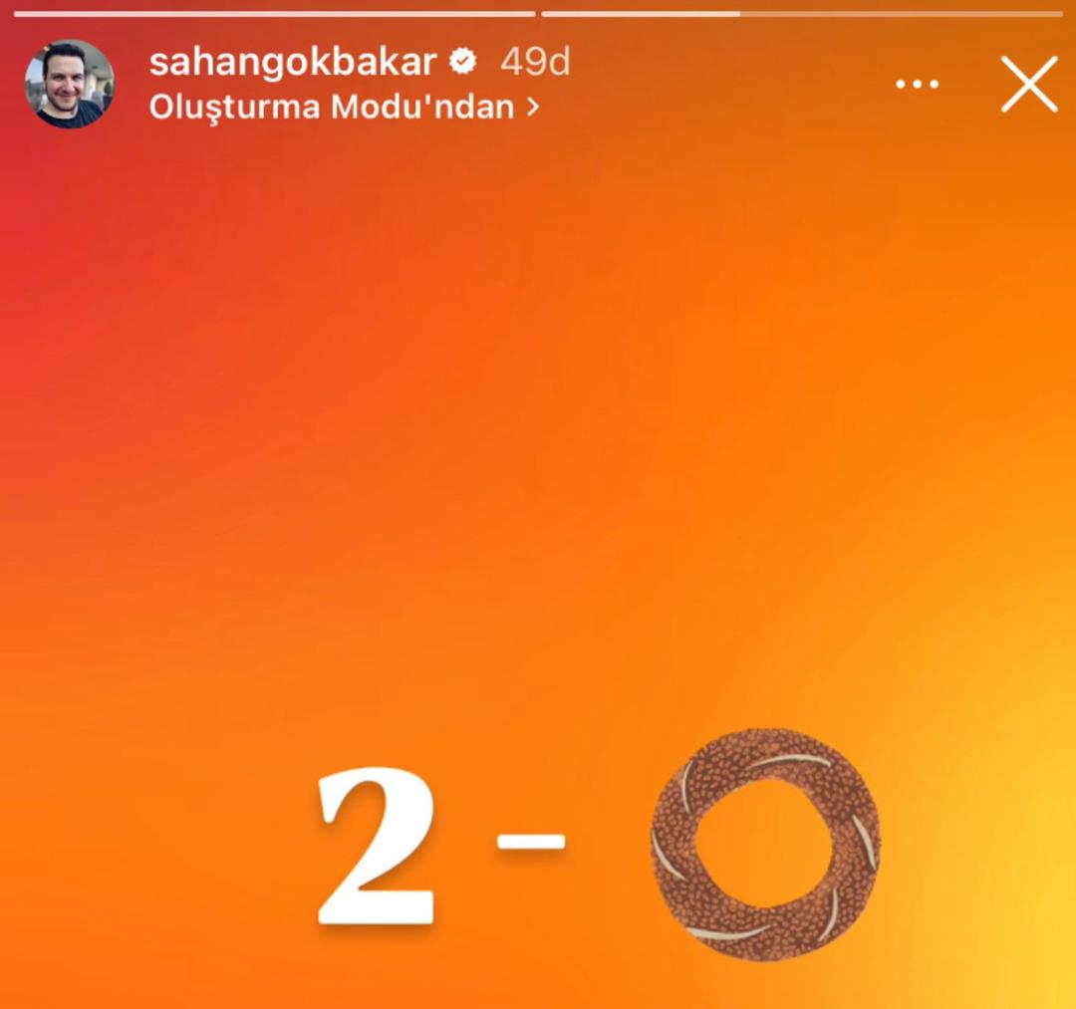
Task: Click the smiling face in the avatar
Action: click(x=66, y=84)
